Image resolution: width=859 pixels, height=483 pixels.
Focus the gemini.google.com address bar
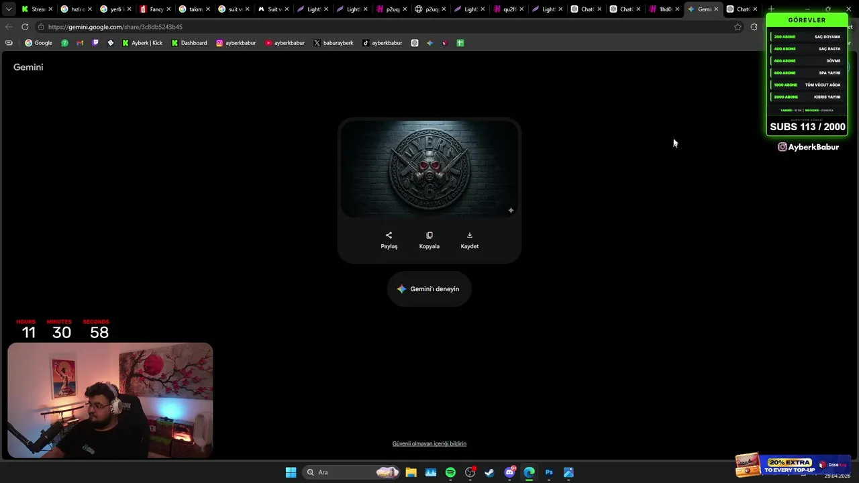[x=389, y=27]
